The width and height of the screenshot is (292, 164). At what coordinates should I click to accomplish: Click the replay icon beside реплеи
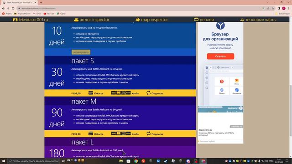(196, 20)
